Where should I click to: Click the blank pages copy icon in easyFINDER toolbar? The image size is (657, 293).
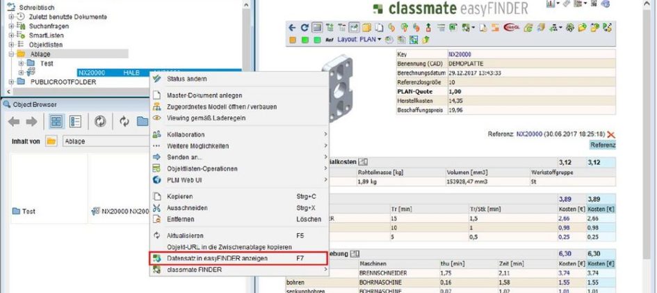(x=379, y=28)
